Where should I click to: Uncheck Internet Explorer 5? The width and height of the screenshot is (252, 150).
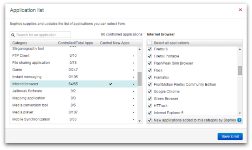(150, 113)
